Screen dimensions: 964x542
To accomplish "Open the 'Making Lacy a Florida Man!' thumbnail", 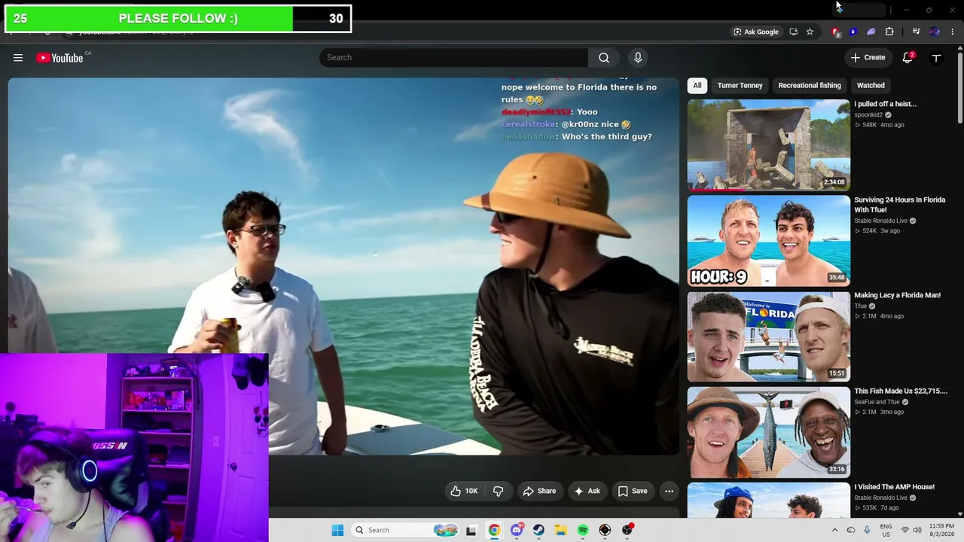I will pyautogui.click(x=768, y=336).
